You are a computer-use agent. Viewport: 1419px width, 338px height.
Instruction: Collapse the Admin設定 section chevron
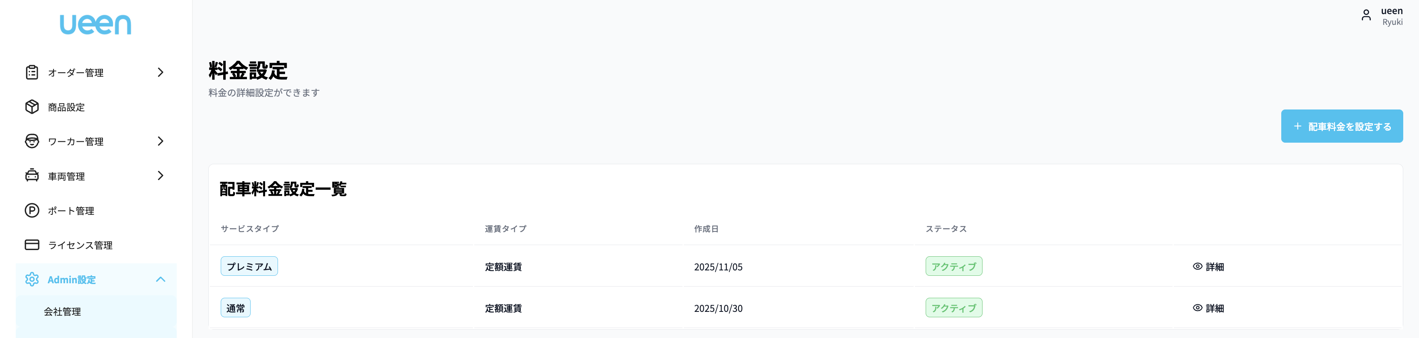click(160, 280)
